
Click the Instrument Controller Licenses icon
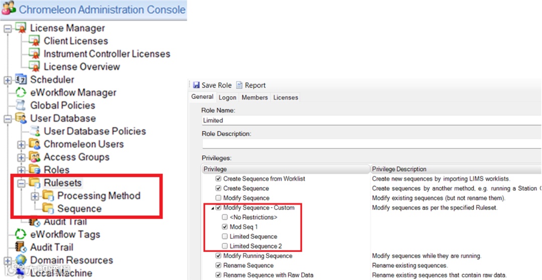[34, 54]
